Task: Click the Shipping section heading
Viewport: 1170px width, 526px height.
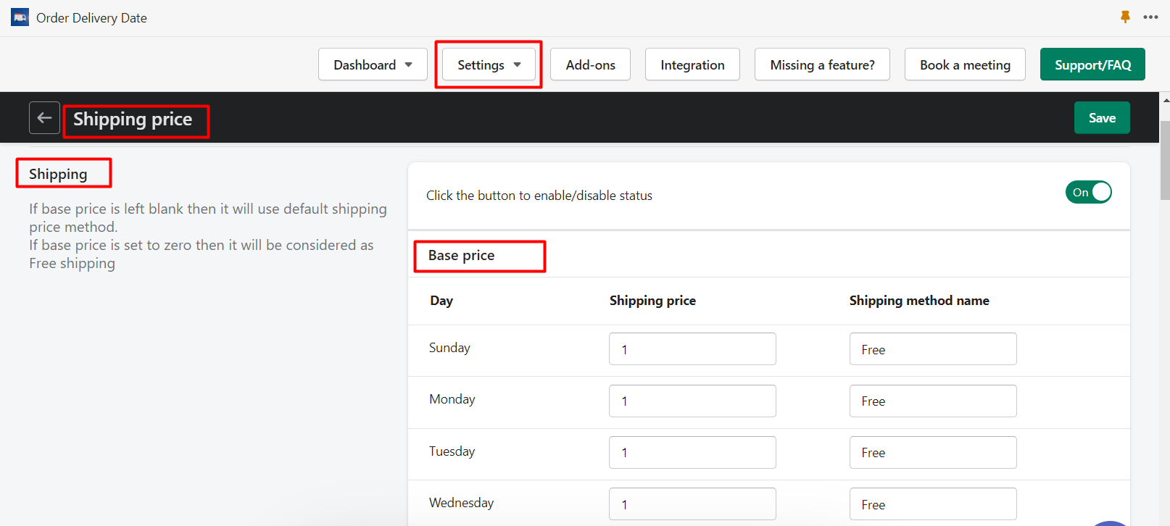Action: pyautogui.click(x=58, y=174)
